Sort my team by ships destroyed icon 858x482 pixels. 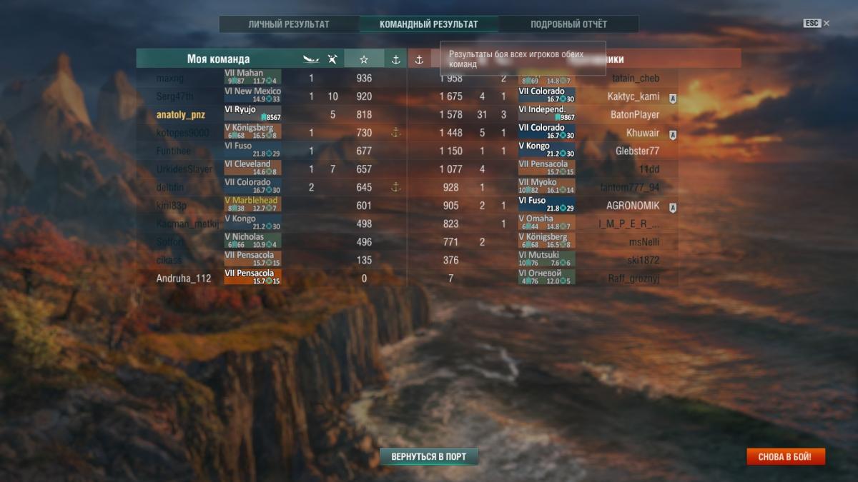coord(311,59)
